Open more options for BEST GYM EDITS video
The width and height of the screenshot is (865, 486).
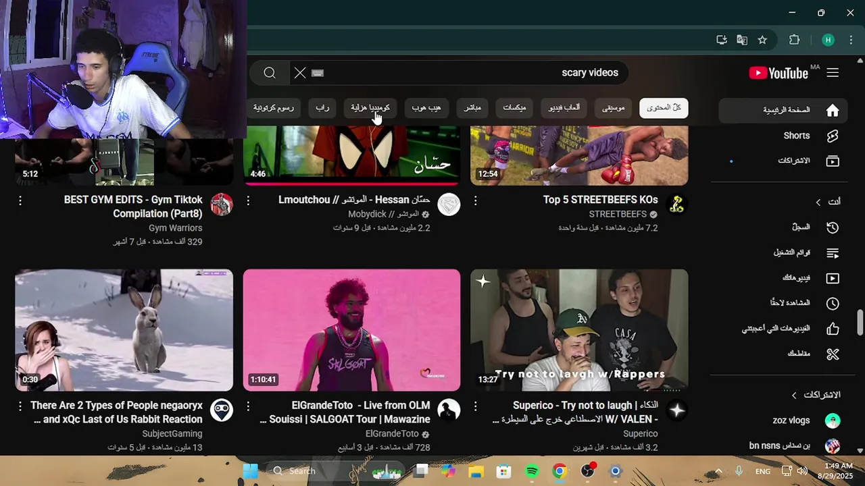[x=20, y=200]
